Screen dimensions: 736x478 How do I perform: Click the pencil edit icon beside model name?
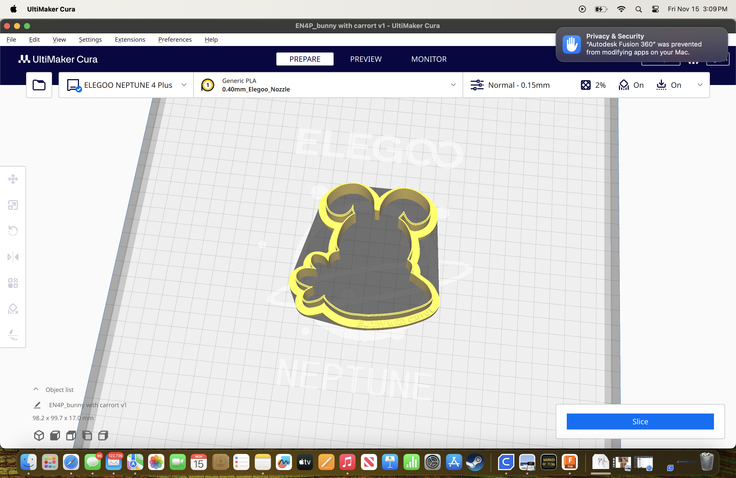click(37, 405)
